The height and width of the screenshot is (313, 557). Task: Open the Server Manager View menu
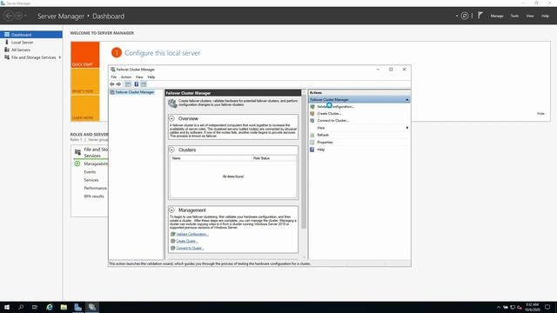530,16
